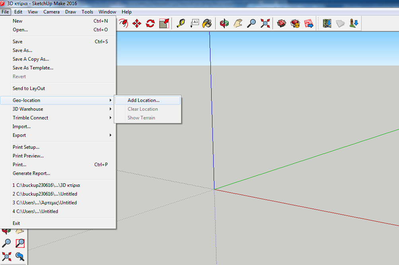Click the Previous view icon in left toolbar
This screenshot has width=399, height=265.
tap(20, 256)
